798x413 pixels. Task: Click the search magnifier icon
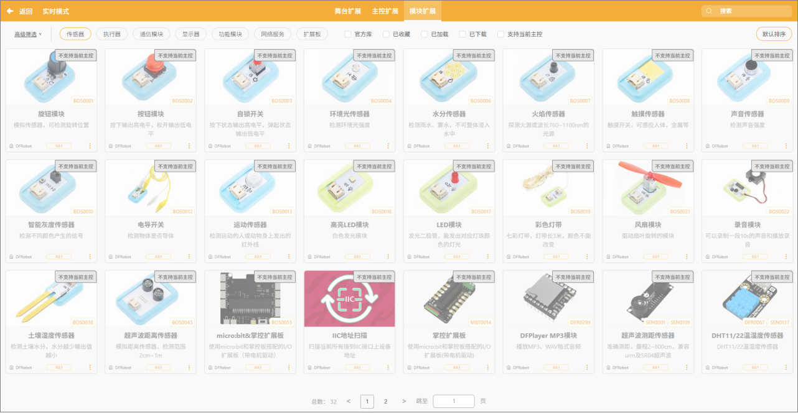tap(710, 11)
